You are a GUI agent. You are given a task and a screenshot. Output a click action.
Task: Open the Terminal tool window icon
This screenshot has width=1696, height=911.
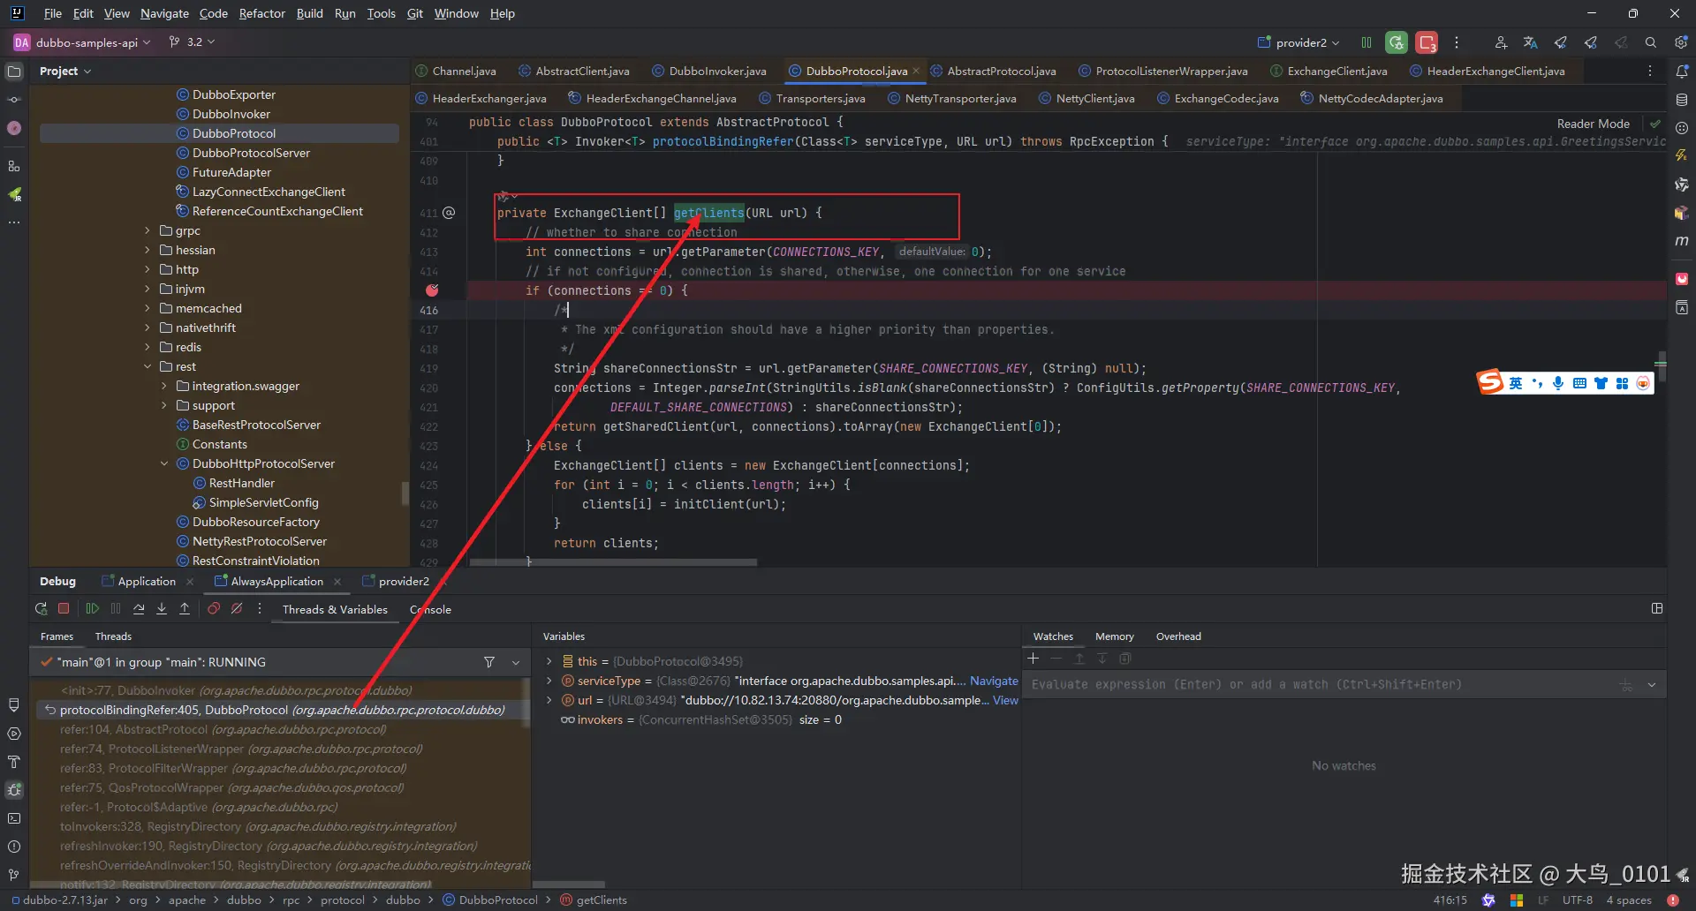tap(14, 818)
